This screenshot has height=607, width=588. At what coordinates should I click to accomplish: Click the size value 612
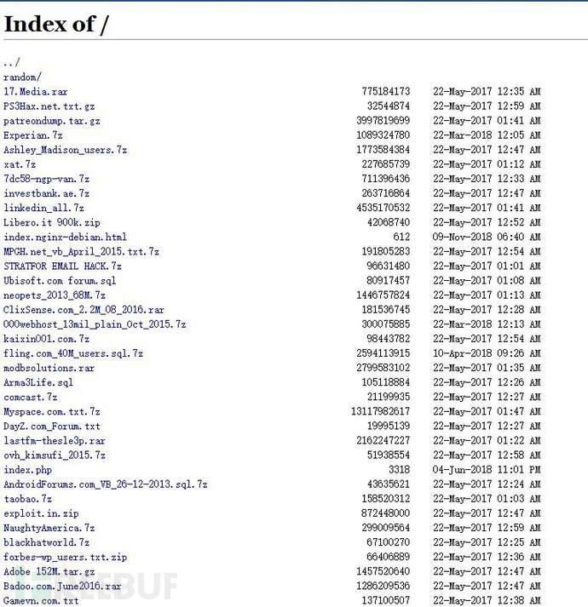(401, 237)
